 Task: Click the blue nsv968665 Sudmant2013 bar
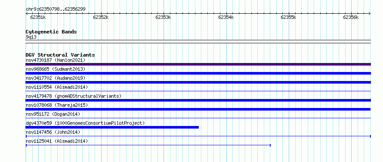(198, 73)
